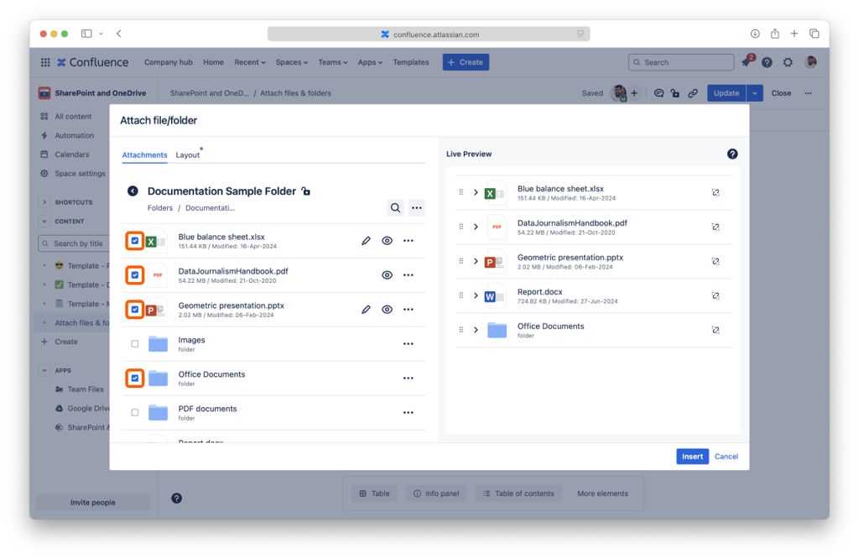The width and height of the screenshot is (859, 559).
Task: Click edit icon for Geometric presentation.pptx
Action: pos(366,310)
